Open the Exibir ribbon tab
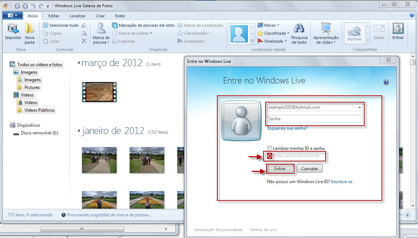Image resolution: width=418 pixels, height=238 pixels. coord(120,16)
